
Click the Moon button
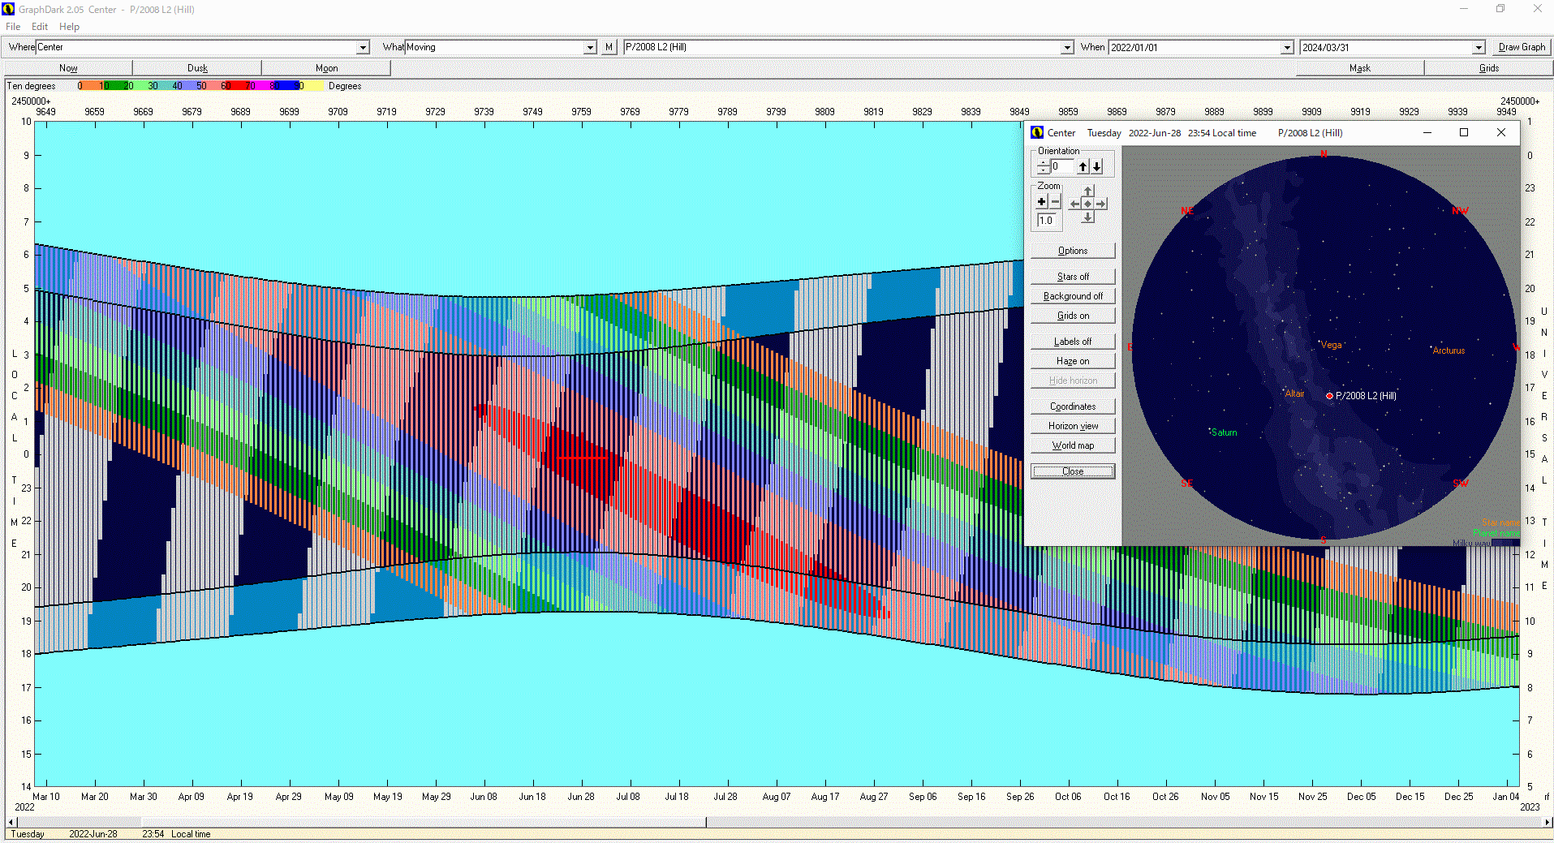(x=326, y=68)
